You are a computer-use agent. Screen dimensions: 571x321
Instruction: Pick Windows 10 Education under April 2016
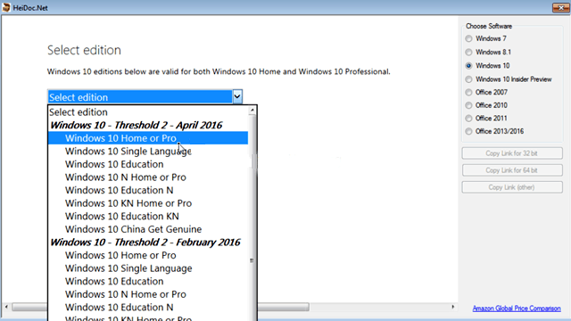[x=148, y=164]
